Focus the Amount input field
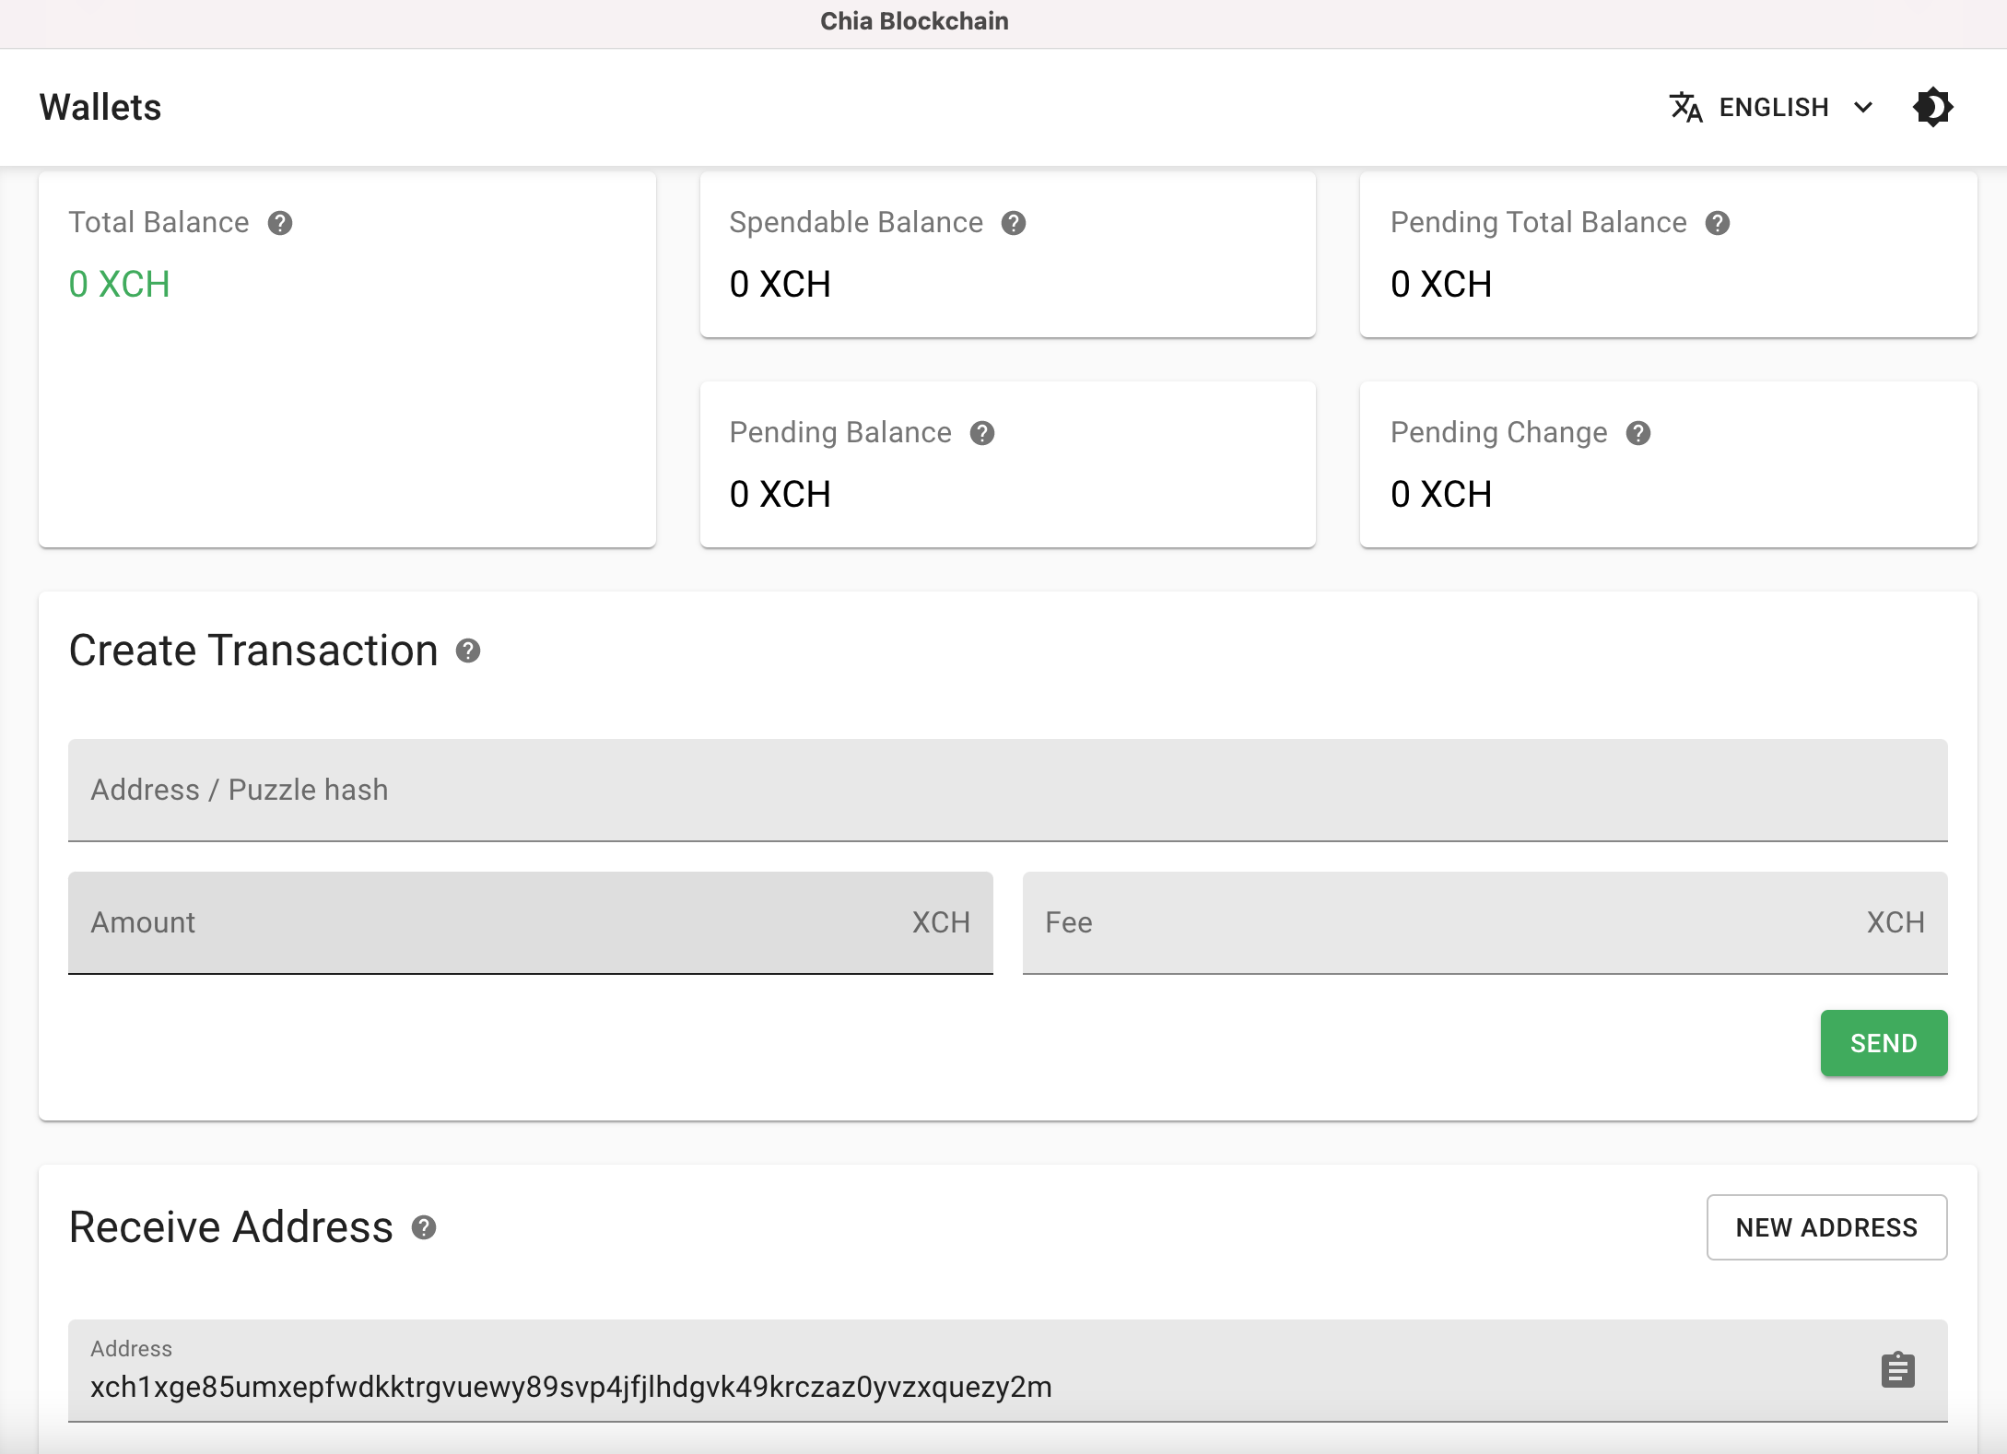 coord(530,923)
